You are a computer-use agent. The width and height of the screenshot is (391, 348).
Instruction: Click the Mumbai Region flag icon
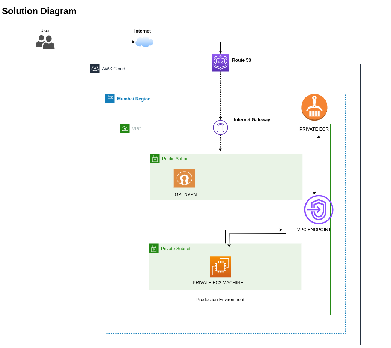pyautogui.click(x=110, y=99)
